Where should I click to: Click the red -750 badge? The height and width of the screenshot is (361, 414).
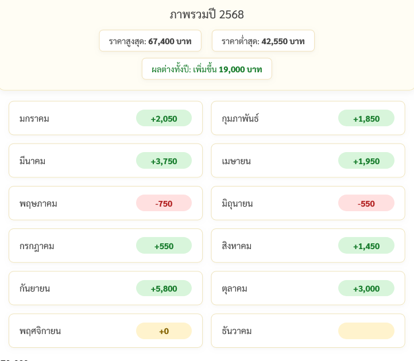(x=164, y=204)
